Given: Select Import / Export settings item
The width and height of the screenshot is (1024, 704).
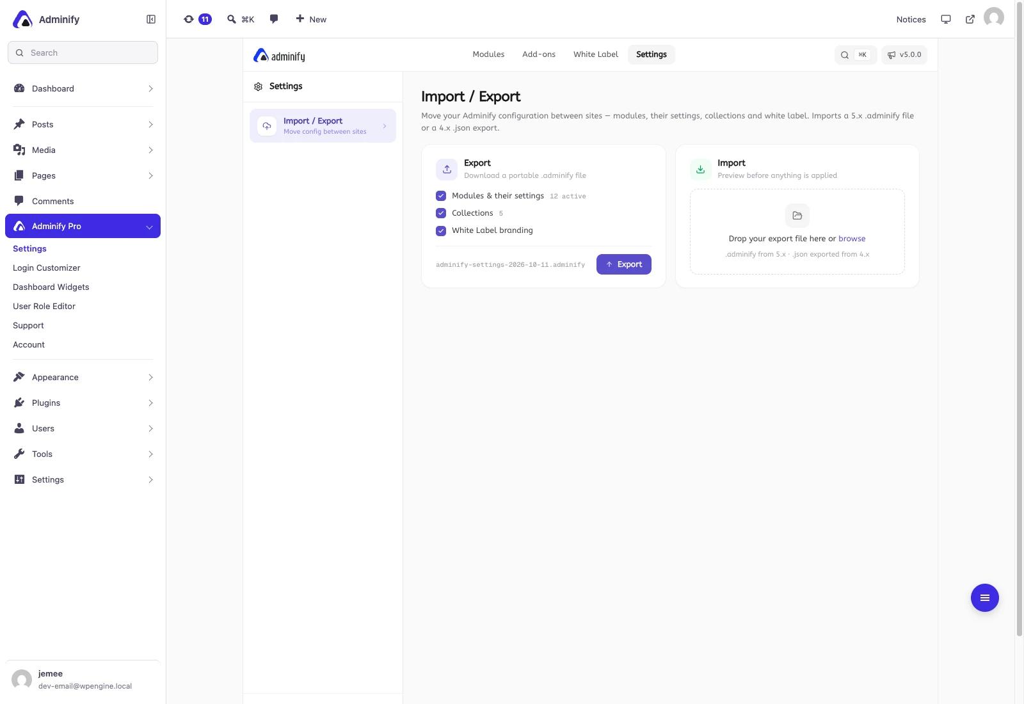Looking at the screenshot, I should point(323,125).
